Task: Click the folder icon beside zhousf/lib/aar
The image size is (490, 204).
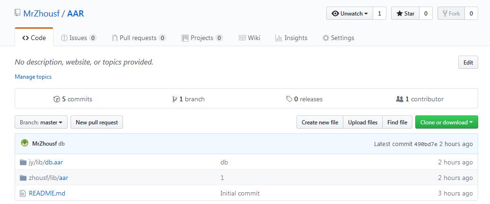Action: [x=23, y=178]
